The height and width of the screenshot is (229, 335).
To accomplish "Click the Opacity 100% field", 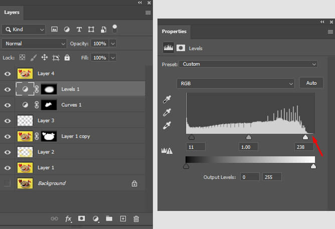I will click(x=100, y=44).
